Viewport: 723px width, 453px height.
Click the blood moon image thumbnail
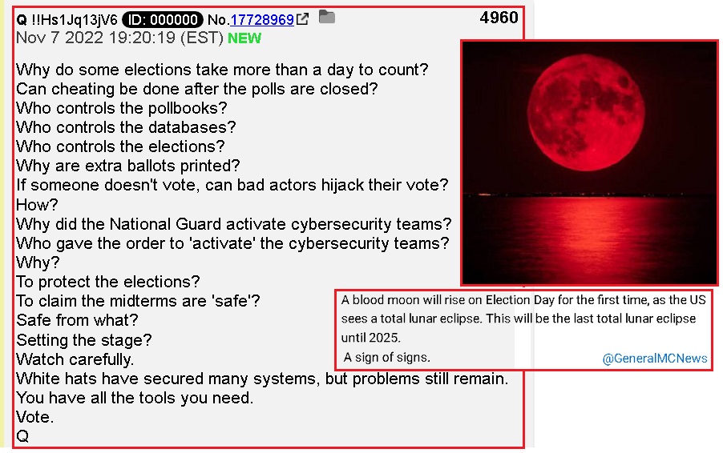tap(590, 163)
